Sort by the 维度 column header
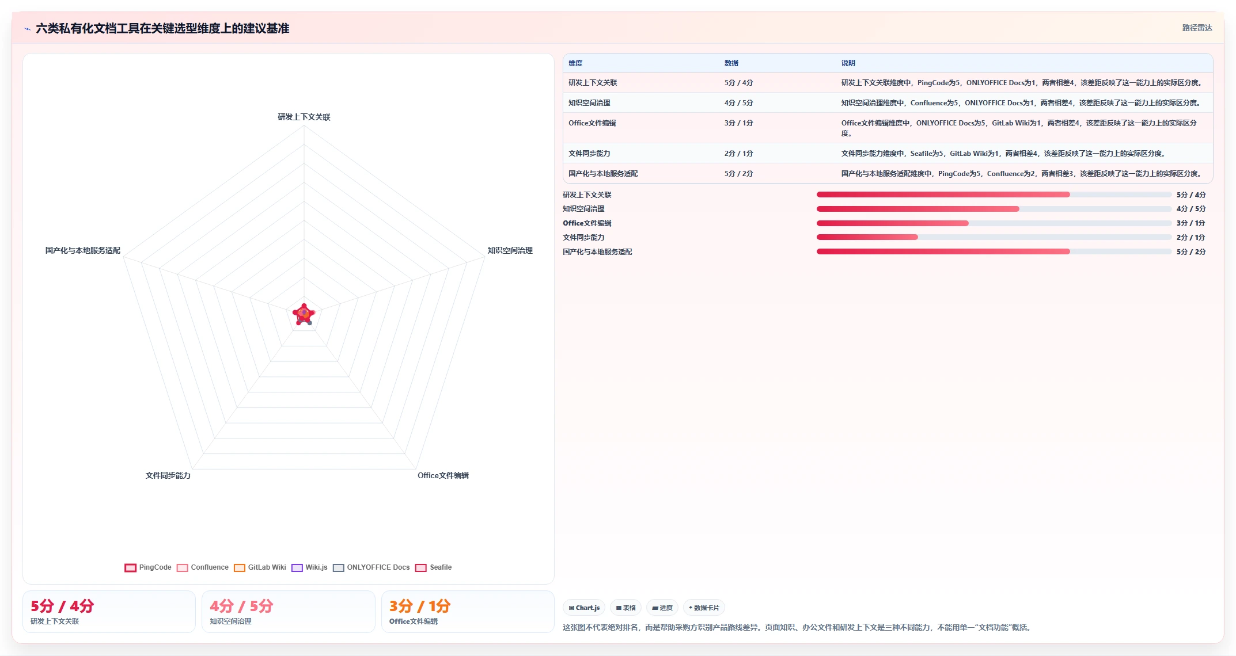This screenshot has width=1236, height=656. click(575, 63)
